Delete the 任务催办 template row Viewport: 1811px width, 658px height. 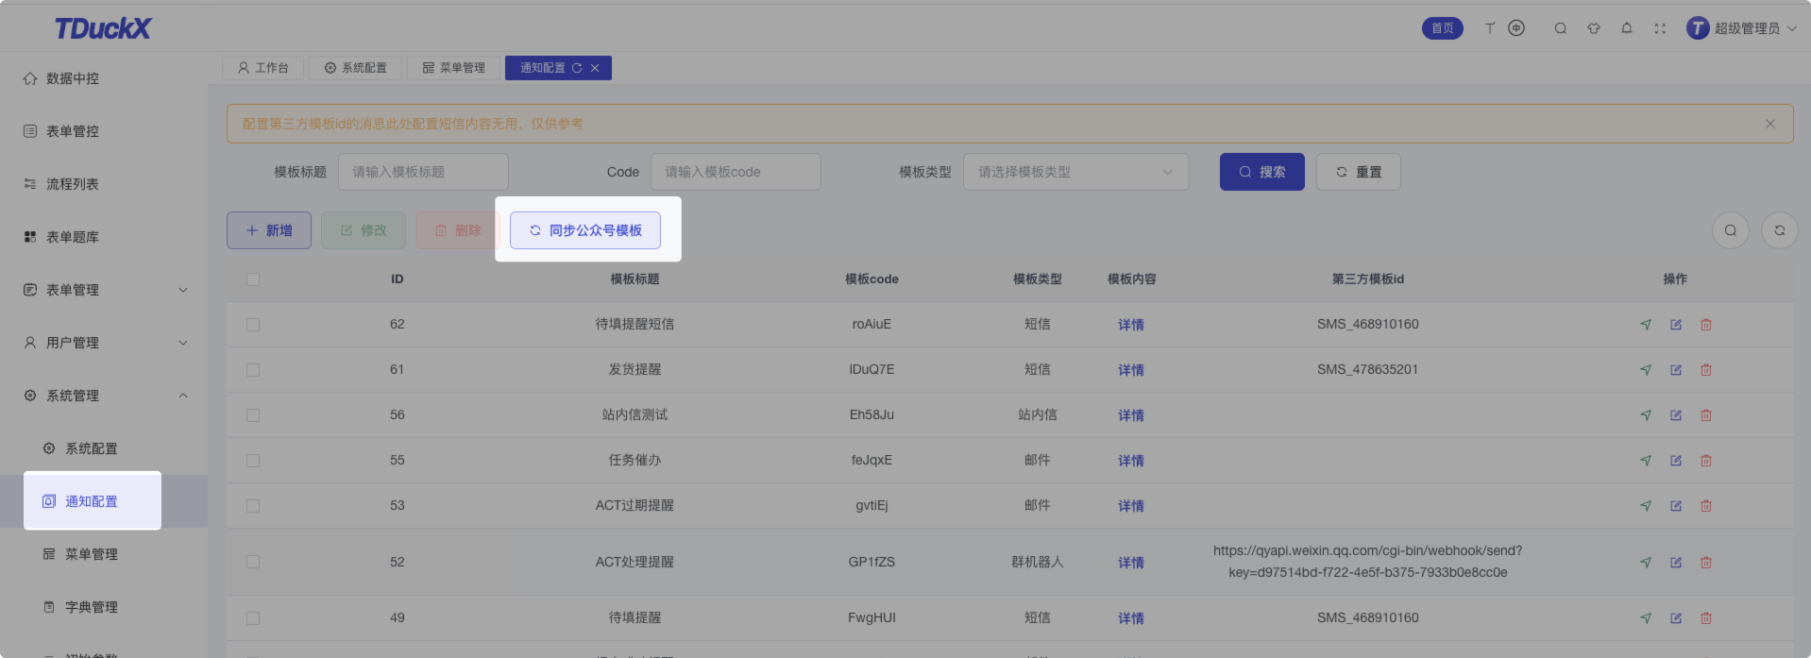point(1706,461)
